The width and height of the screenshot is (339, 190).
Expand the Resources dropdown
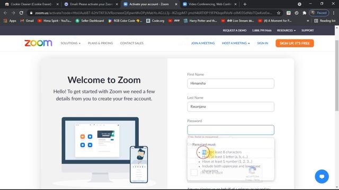(x=286, y=31)
